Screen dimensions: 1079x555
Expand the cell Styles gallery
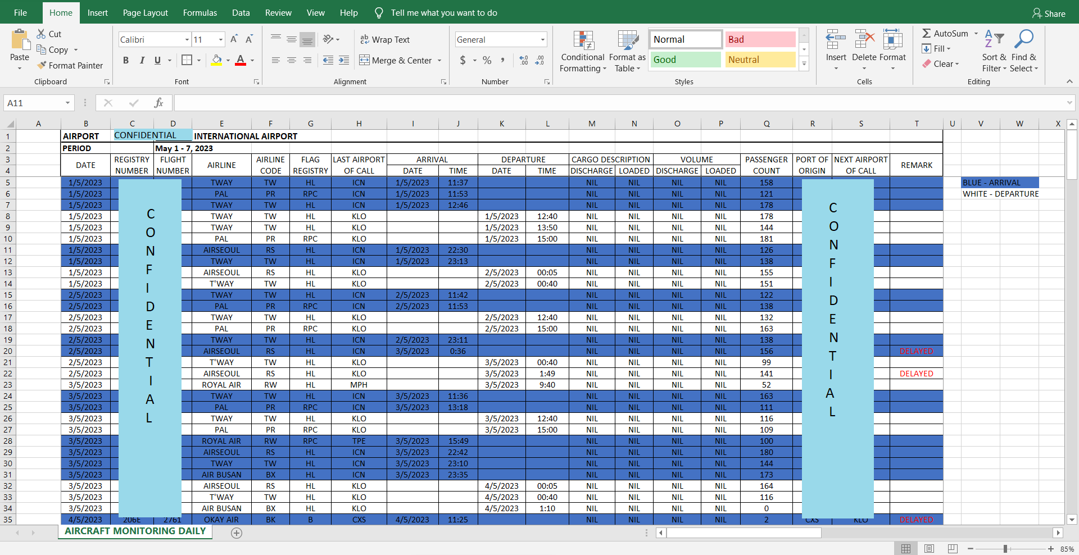coord(804,63)
